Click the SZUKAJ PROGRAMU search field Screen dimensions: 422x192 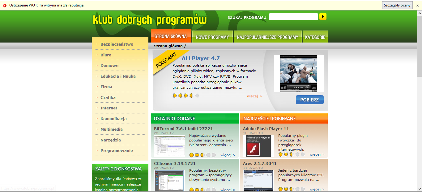click(293, 16)
